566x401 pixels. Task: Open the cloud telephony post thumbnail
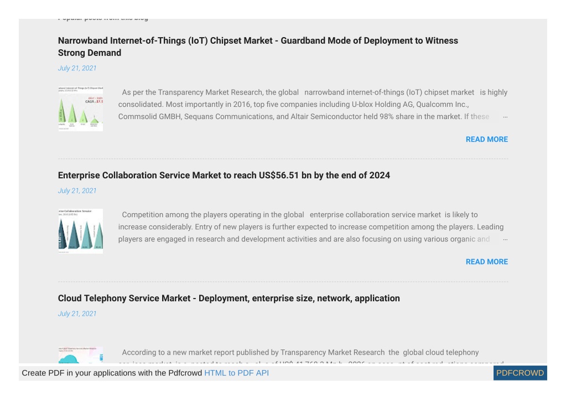80,355
